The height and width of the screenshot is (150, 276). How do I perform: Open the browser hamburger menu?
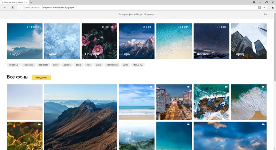(254, 2)
